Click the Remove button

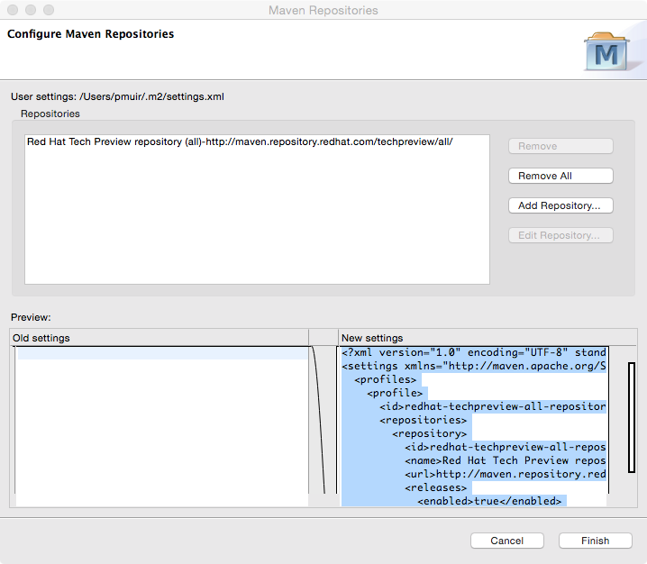click(x=560, y=146)
